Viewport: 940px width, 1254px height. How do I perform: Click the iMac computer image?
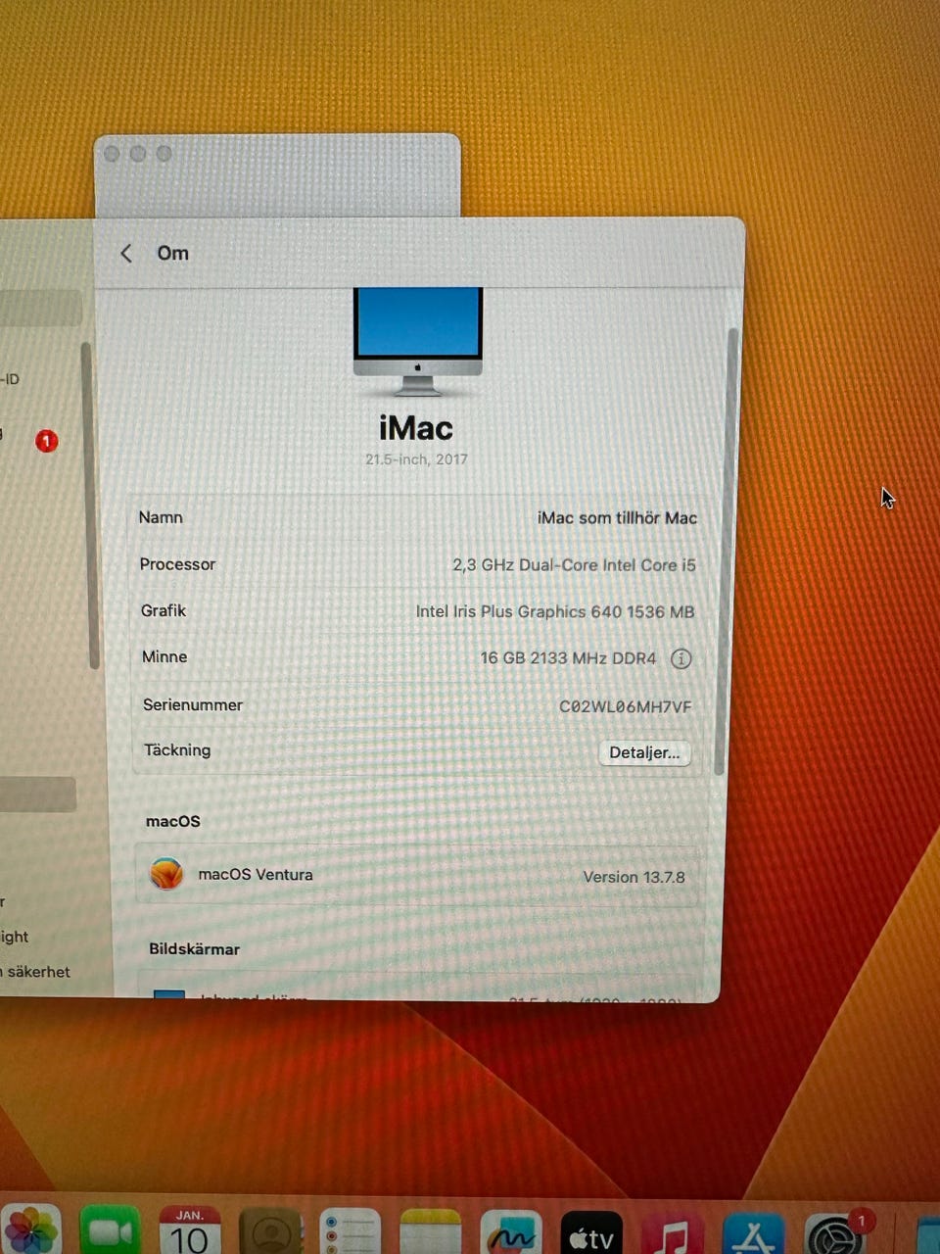point(418,341)
